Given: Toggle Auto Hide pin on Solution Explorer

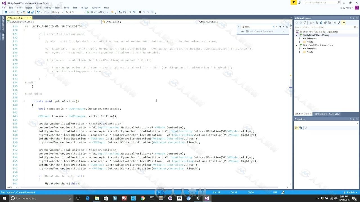Looking at the screenshot, I should (x=353, y=18).
